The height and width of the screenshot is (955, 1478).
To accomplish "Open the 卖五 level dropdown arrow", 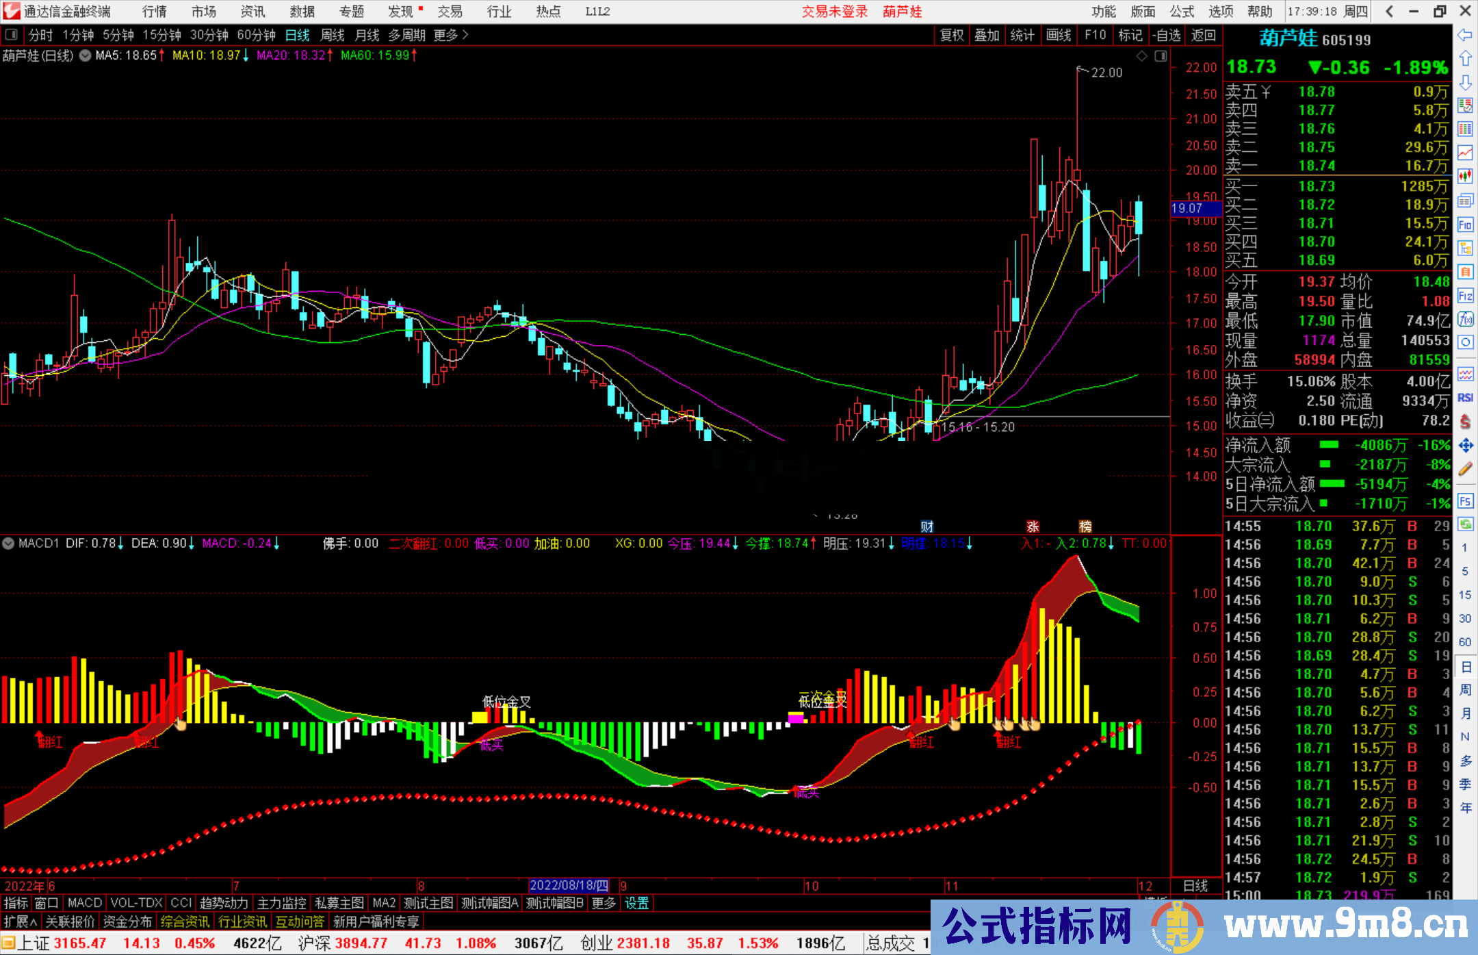I will pyautogui.click(x=1266, y=92).
